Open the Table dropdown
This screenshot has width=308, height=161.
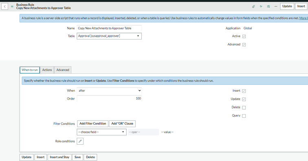pyautogui.click(x=109, y=36)
